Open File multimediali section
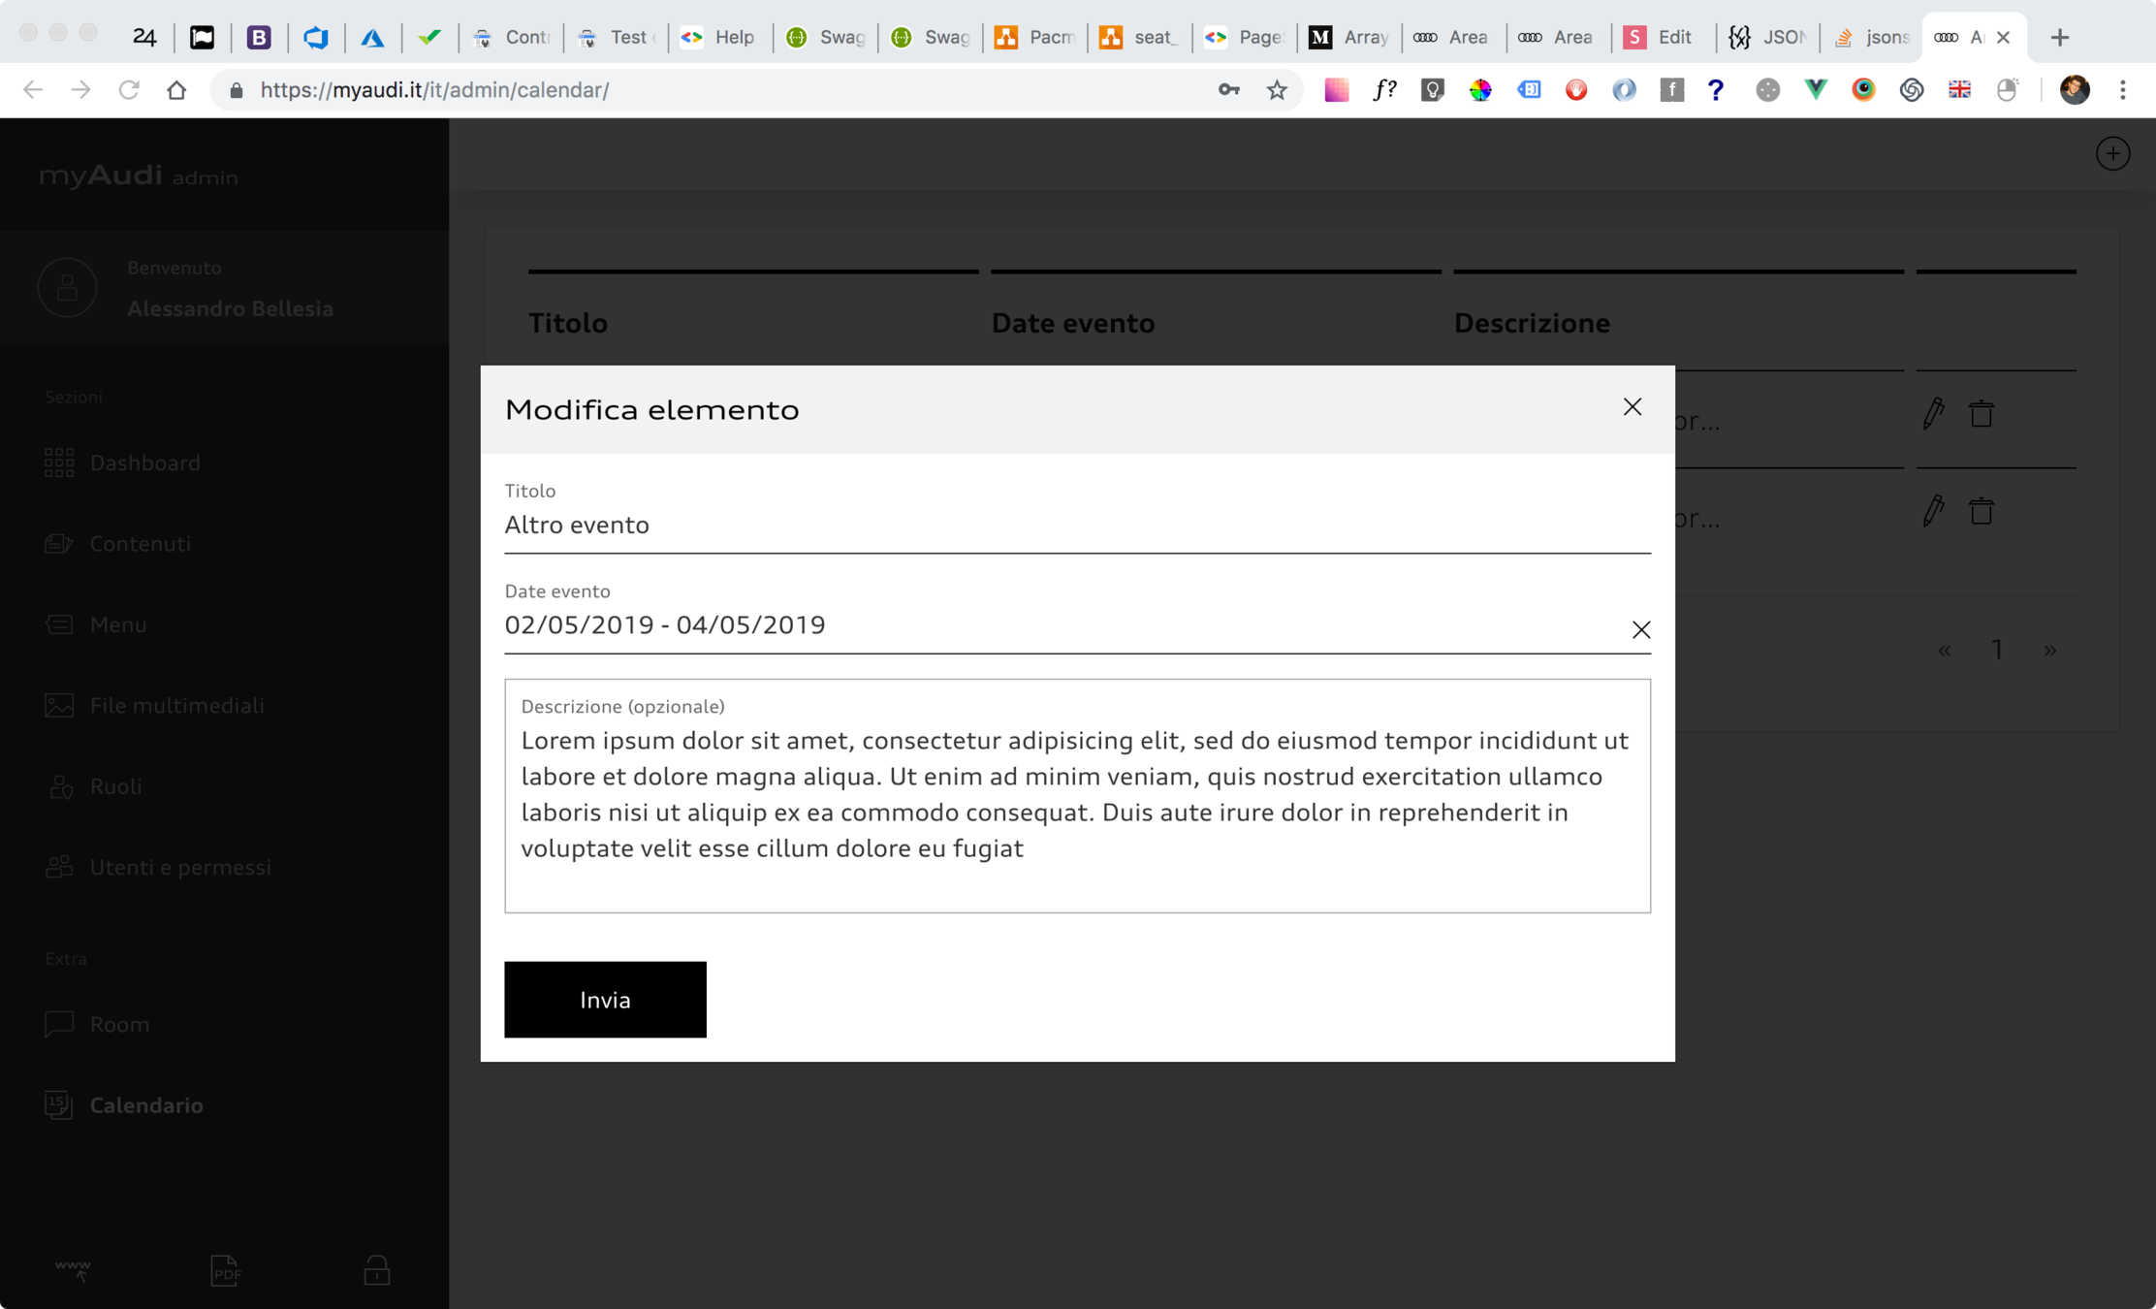 click(x=176, y=706)
